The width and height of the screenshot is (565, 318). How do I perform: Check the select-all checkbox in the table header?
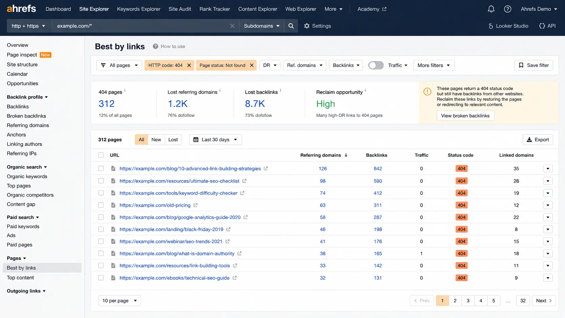pyautogui.click(x=101, y=155)
